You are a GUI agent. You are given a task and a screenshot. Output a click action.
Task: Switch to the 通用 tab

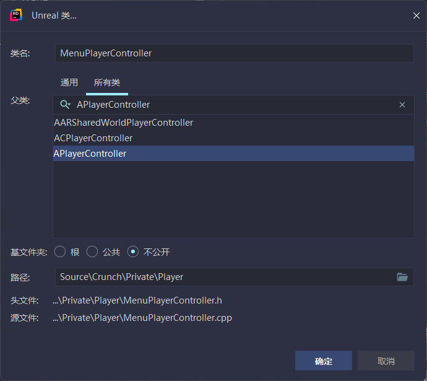pyautogui.click(x=69, y=82)
